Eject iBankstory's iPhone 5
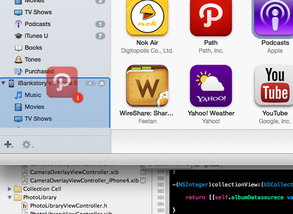Screen dimensions: 293x214 coord(102,83)
